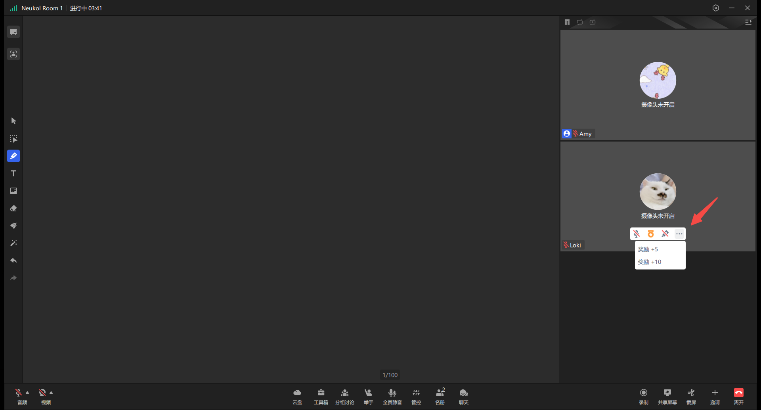Select the area selection tool
This screenshot has height=410, width=761.
pyautogui.click(x=13, y=138)
